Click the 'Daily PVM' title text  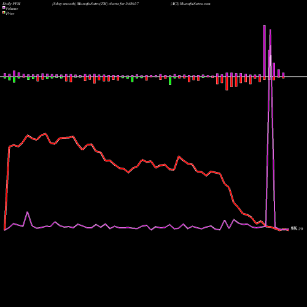tap(12, 4)
